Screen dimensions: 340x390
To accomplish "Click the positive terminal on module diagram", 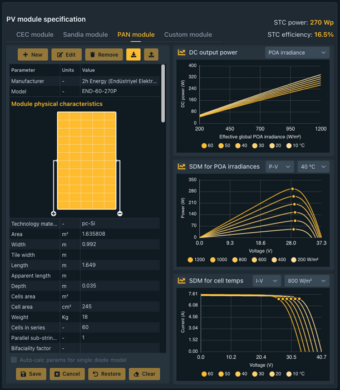I will pyautogui.click(x=53, y=213).
